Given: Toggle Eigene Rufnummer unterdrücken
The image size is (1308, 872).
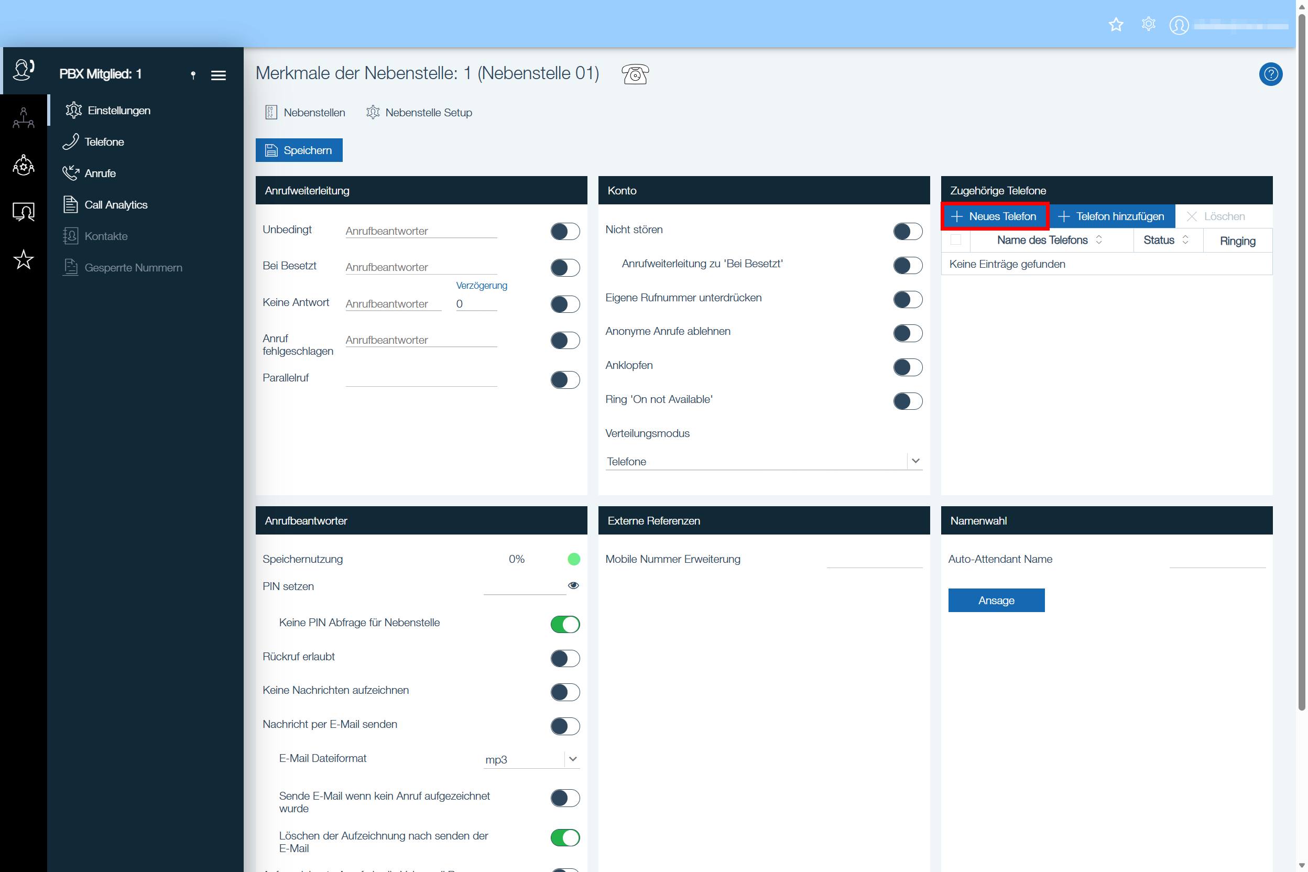Looking at the screenshot, I should tap(908, 299).
